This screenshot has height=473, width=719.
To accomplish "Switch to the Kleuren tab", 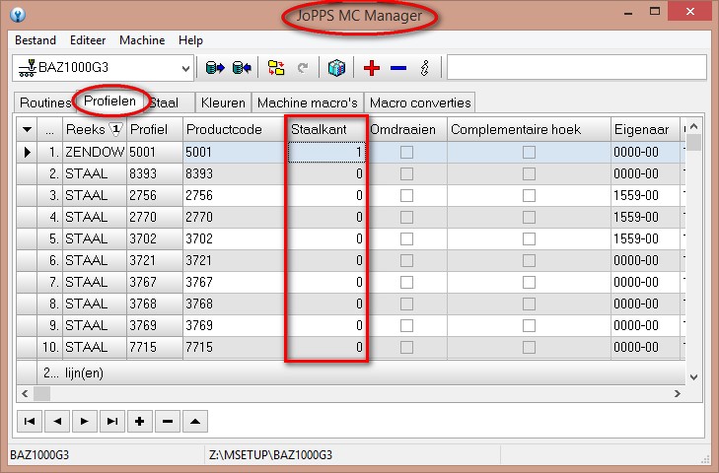I will pos(223,102).
